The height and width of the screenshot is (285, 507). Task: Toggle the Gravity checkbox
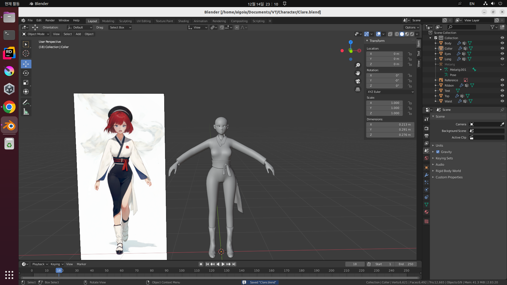coord(438,152)
